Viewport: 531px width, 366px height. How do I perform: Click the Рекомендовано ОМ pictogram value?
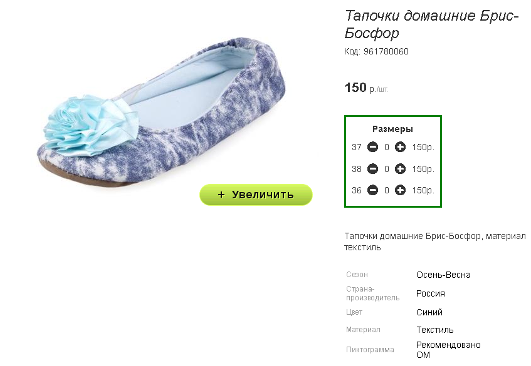(448, 350)
